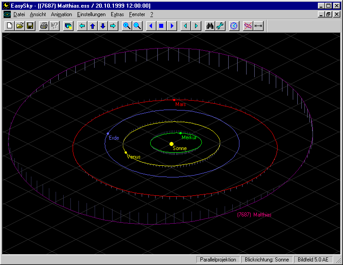Stop the animation with the square button
This screenshot has height=265, width=343.
[161, 26]
